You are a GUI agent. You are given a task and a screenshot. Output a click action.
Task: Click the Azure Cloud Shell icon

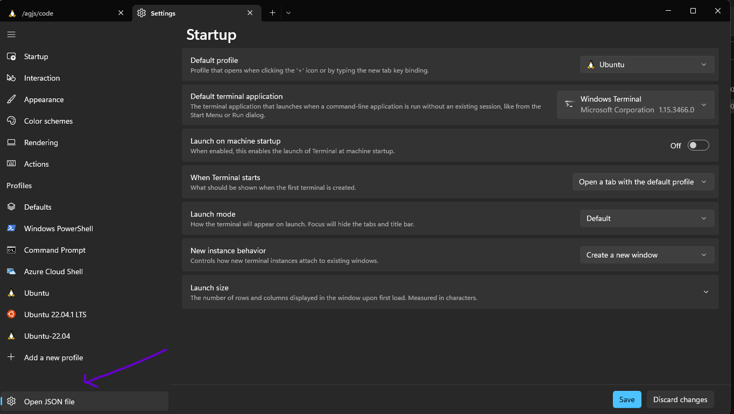[11, 272]
